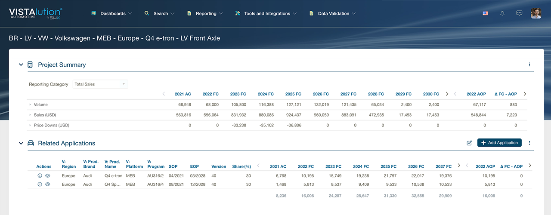The image size is (551, 215).
Task: Open the Reporting Category Total Sales dropdown
Action: (x=100, y=84)
